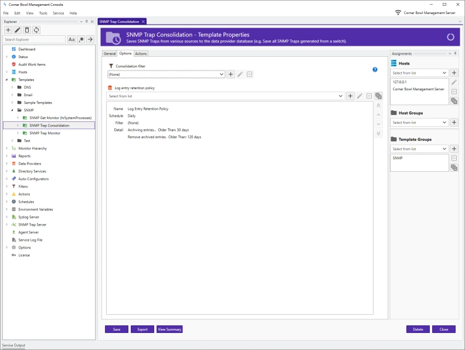
Task: Click the Explorer delete trash icon
Action: tap(27, 30)
